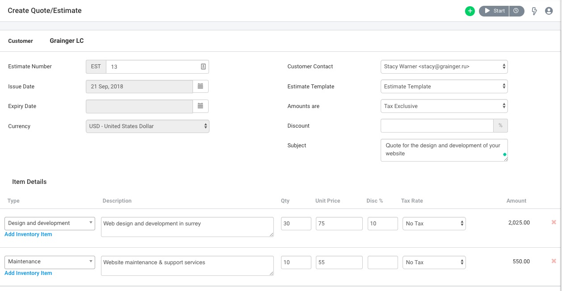The image size is (562, 291).
Task: Open the Issue Date calendar picker
Action: coord(201,87)
